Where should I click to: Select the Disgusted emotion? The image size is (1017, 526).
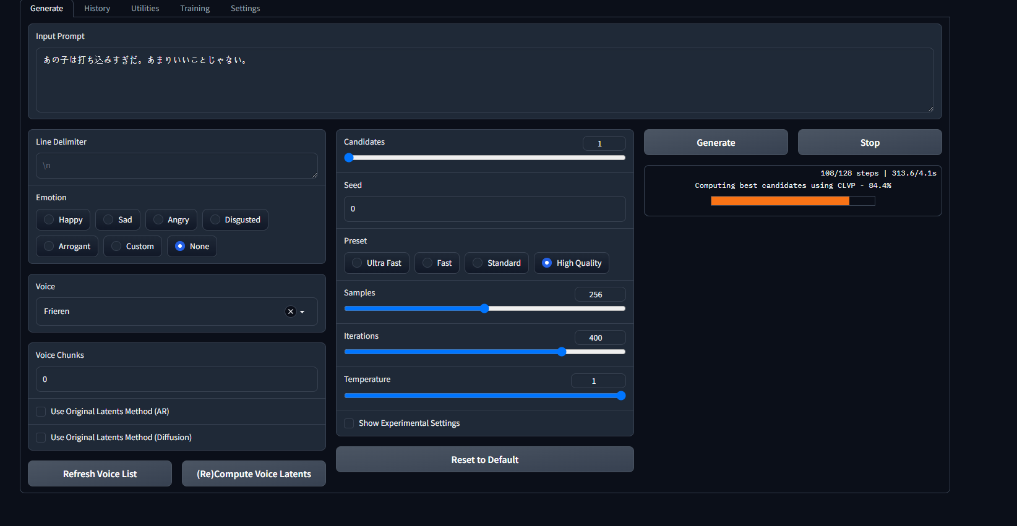pos(235,220)
